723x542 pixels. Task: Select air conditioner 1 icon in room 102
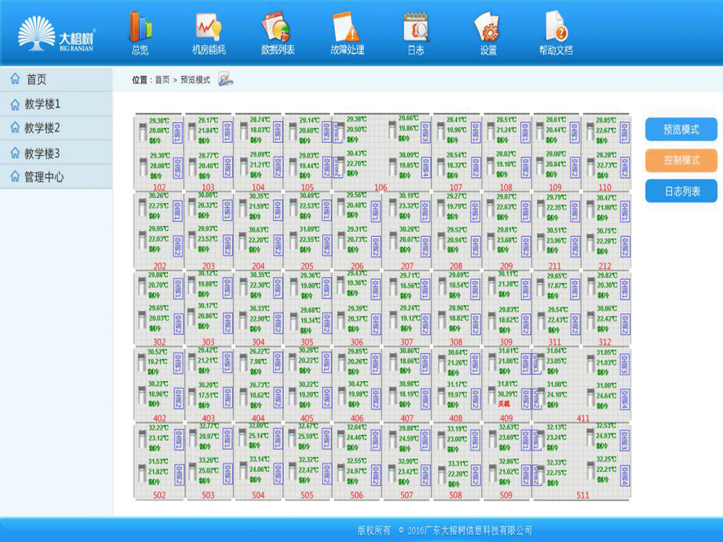pyautogui.click(x=142, y=132)
